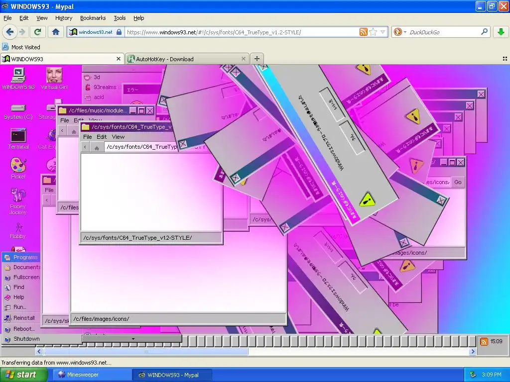This screenshot has width=510, height=382.
Task: Click status path /c/files/images/icons/
Action: click(101, 319)
